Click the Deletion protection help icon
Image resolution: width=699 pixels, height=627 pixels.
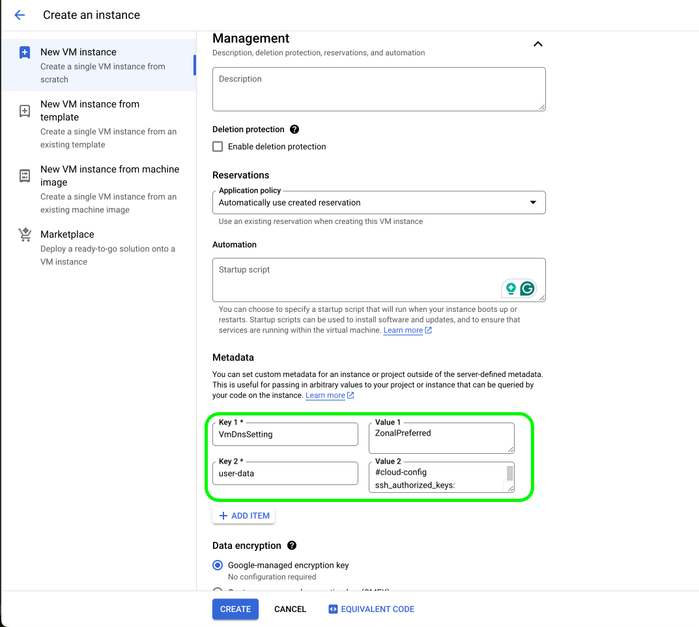coord(294,130)
